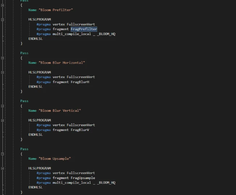
Task: Fold HLSLPROGRAM block containing FragBlurV
Action: click(x=3, y=120)
